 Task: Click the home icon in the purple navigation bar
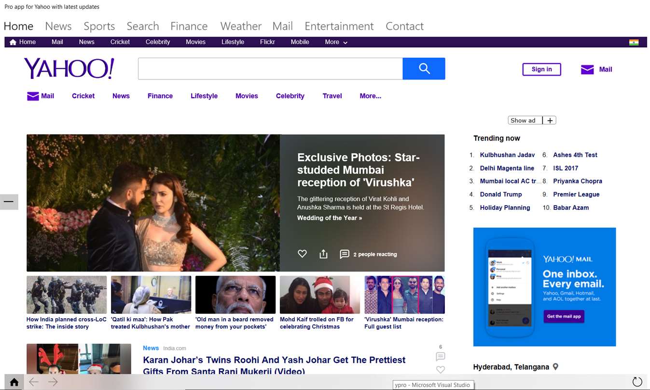click(x=13, y=42)
